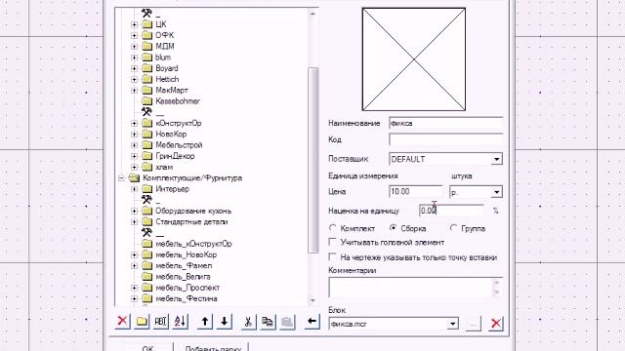Expand the Оборудование кухонь node
Image resolution: width=625 pixels, height=351 pixels.
coord(135,211)
